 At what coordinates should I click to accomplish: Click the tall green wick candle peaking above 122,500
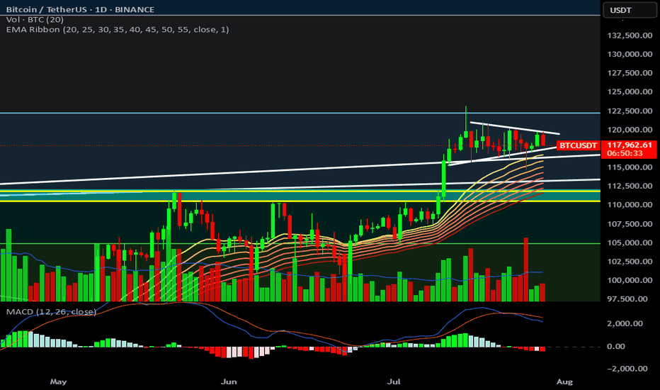(466, 133)
